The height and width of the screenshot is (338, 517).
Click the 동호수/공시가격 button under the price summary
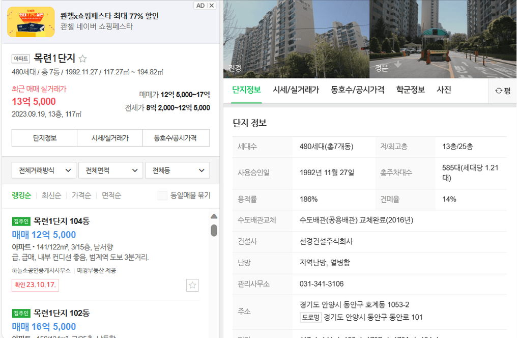pyautogui.click(x=176, y=138)
